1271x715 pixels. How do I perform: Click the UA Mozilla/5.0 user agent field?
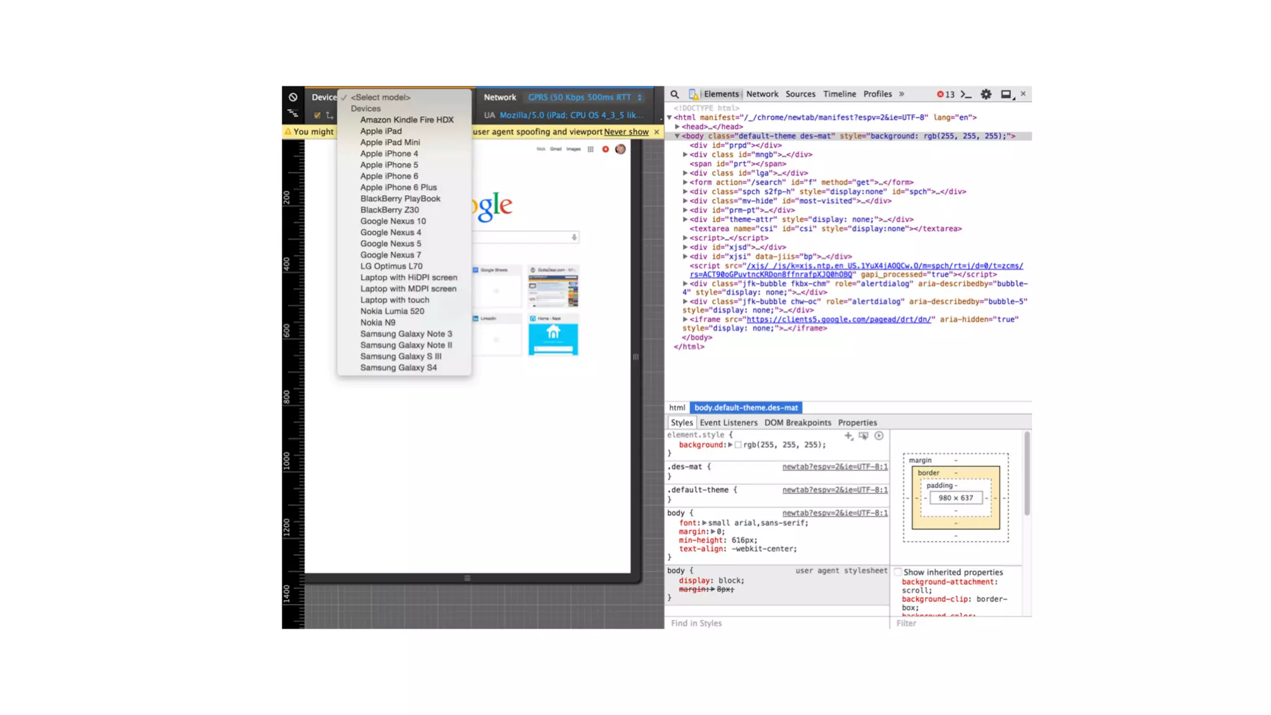pos(572,115)
